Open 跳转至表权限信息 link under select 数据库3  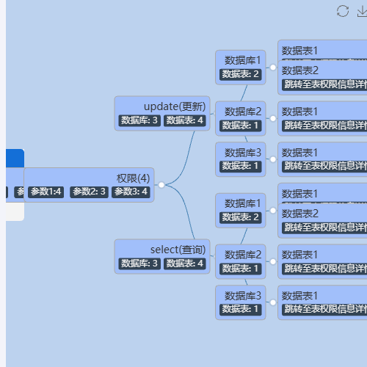pyautogui.click(x=324, y=310)
